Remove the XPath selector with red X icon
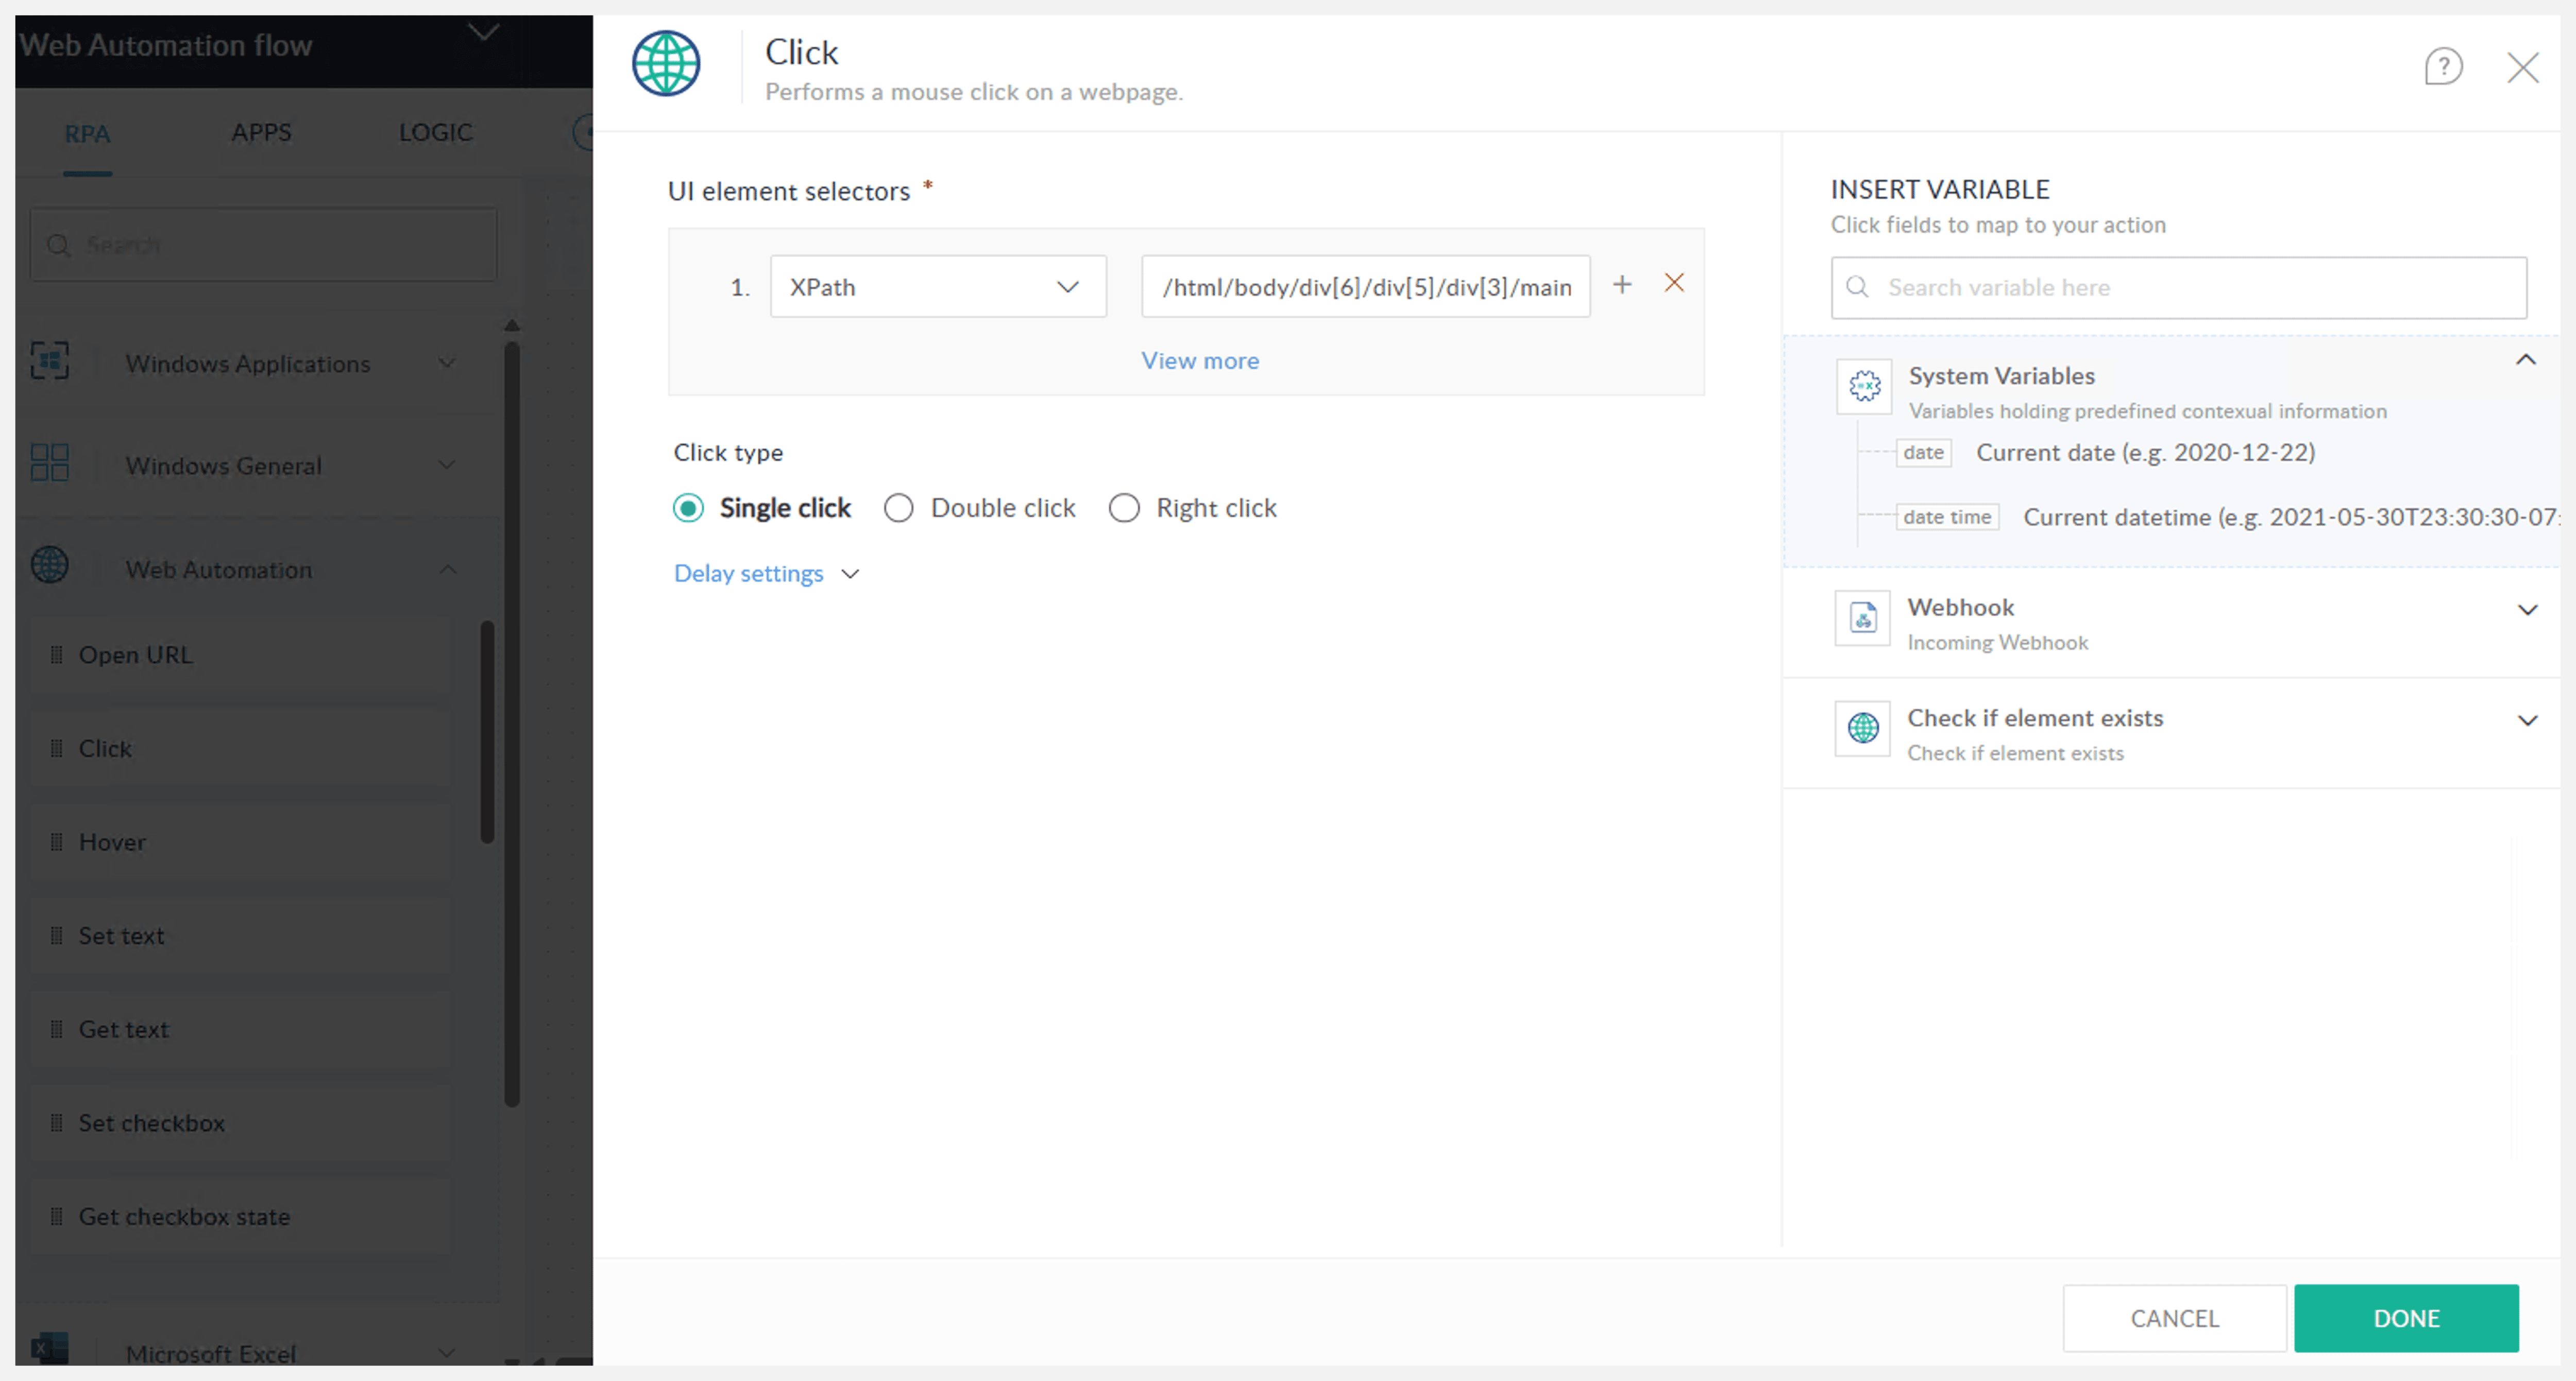 pyautogui.click(x=1674, y=284)
